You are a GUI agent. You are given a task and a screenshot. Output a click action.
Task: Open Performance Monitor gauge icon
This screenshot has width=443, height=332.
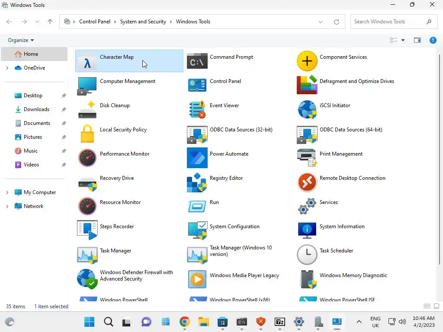tap(87, 158)
